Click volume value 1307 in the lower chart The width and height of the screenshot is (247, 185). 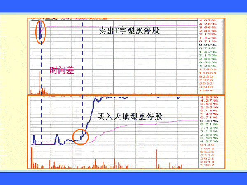[x=207, y=166]
